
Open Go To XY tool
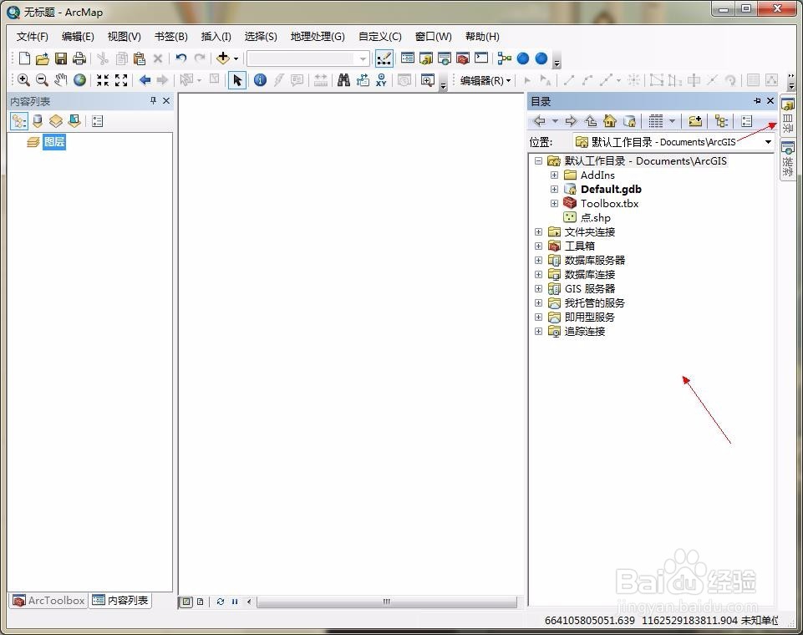point(381,80)
